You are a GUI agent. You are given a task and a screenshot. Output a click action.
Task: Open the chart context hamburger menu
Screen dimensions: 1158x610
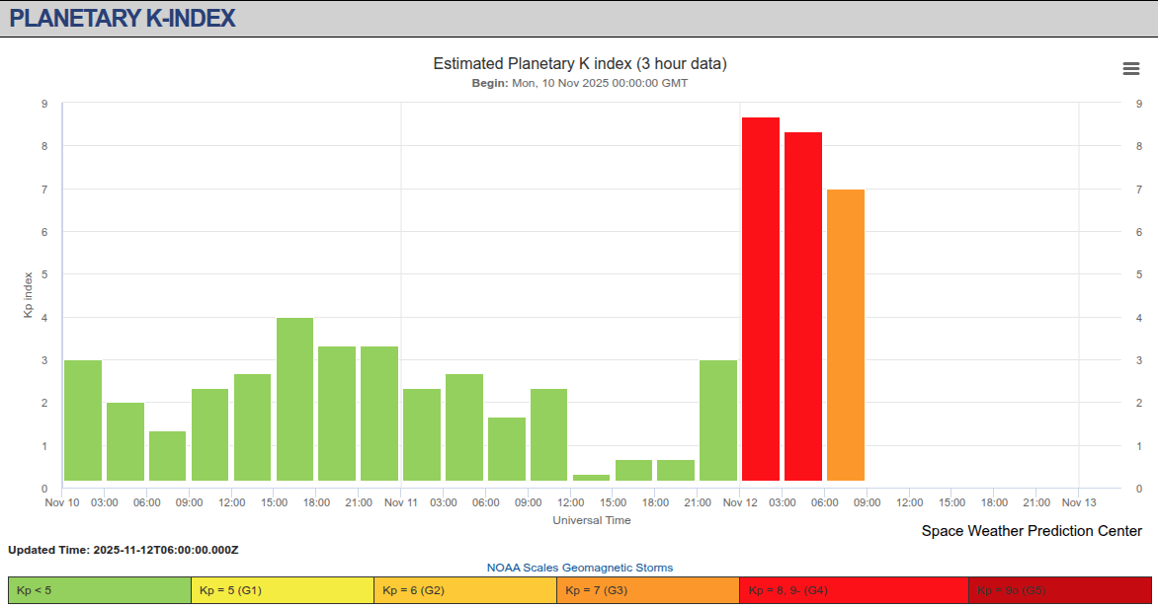coord(1131,68)
